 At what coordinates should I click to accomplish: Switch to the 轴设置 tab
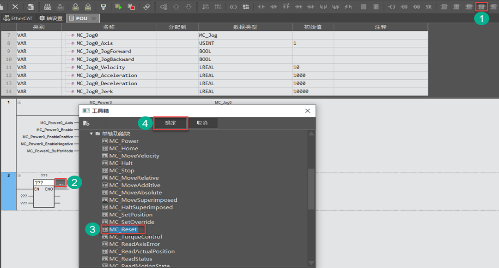coord(51,18)
